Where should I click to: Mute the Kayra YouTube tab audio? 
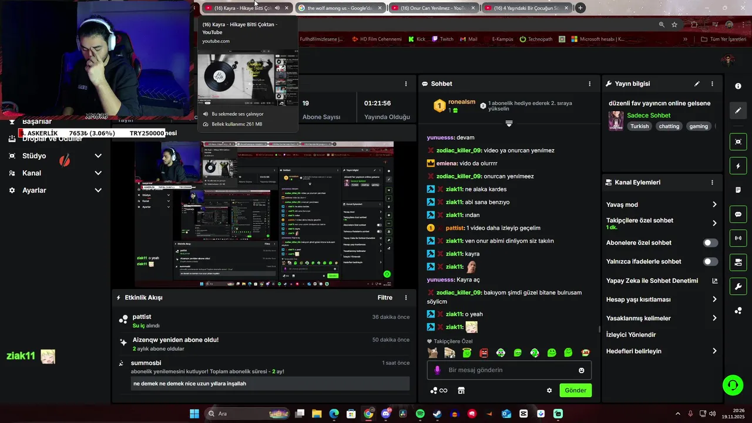tap(277, 8)
